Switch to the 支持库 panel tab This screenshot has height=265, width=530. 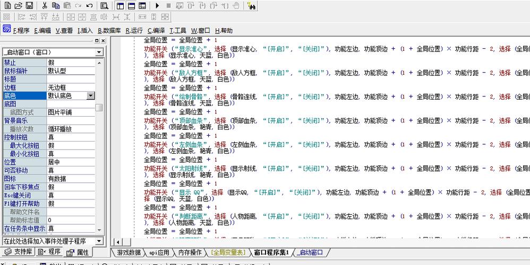coord(18,252)
